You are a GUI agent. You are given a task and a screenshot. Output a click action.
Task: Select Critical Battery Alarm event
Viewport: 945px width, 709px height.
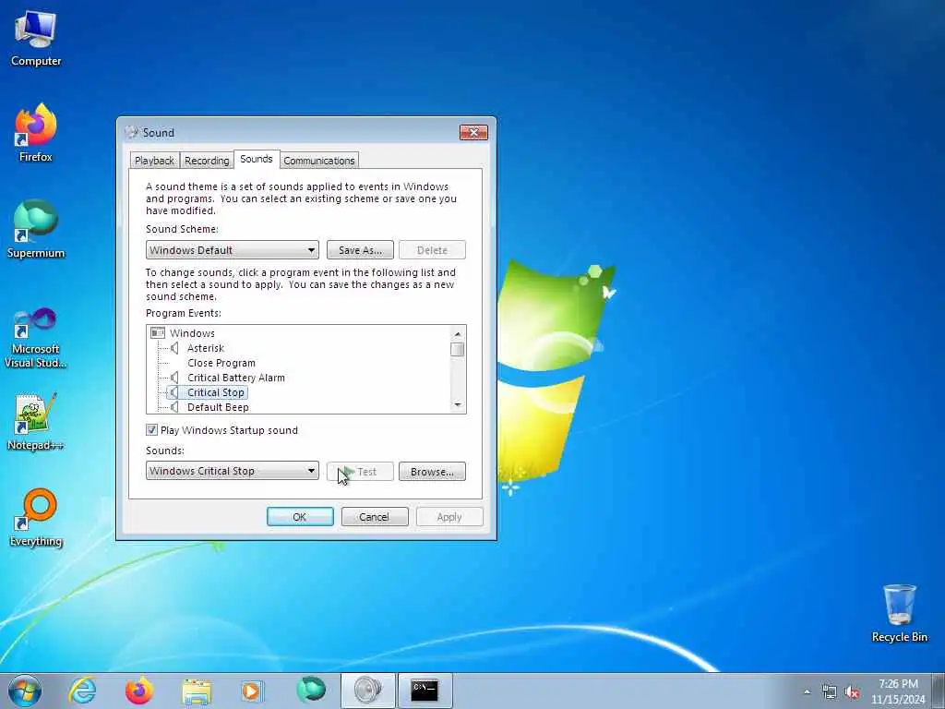pyautogui.click(x=235, y=378)
